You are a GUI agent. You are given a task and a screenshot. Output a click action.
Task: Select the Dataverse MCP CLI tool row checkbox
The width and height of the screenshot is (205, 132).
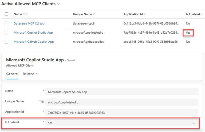point(6,23)
